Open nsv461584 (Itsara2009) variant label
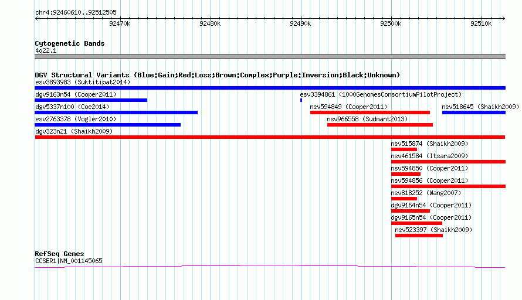The height and width of the screenshot is (300, 522). [x=429, y=156]
